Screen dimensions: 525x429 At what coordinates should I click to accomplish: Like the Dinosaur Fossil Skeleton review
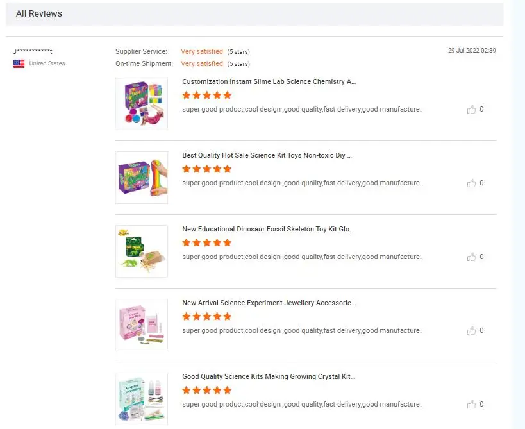click(472, 257)
